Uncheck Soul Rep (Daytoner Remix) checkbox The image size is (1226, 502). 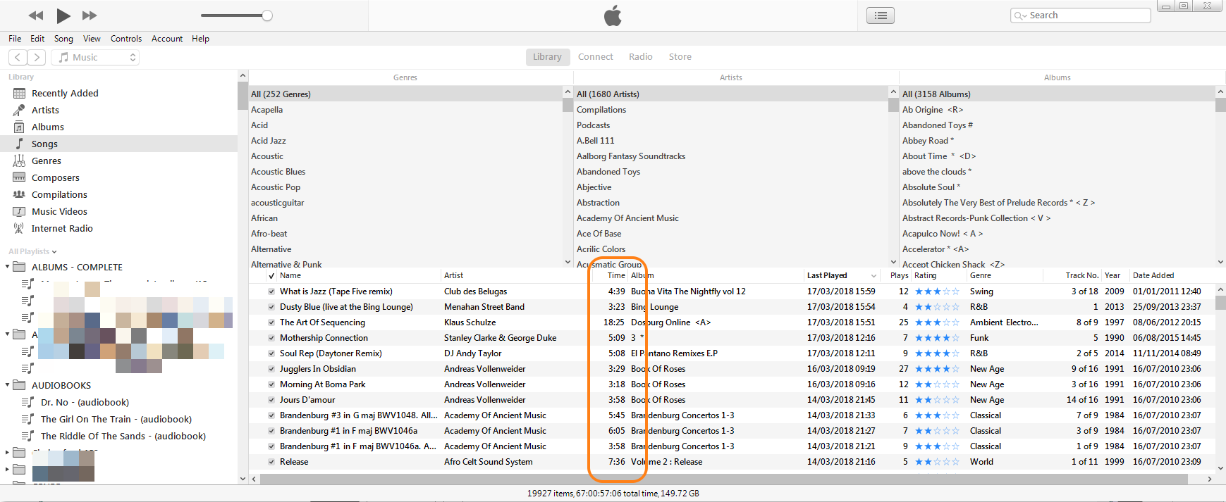(271, 353)
